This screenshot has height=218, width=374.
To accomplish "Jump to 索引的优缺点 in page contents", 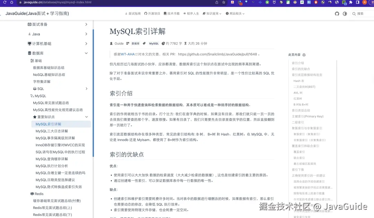I will coord(301,69).
